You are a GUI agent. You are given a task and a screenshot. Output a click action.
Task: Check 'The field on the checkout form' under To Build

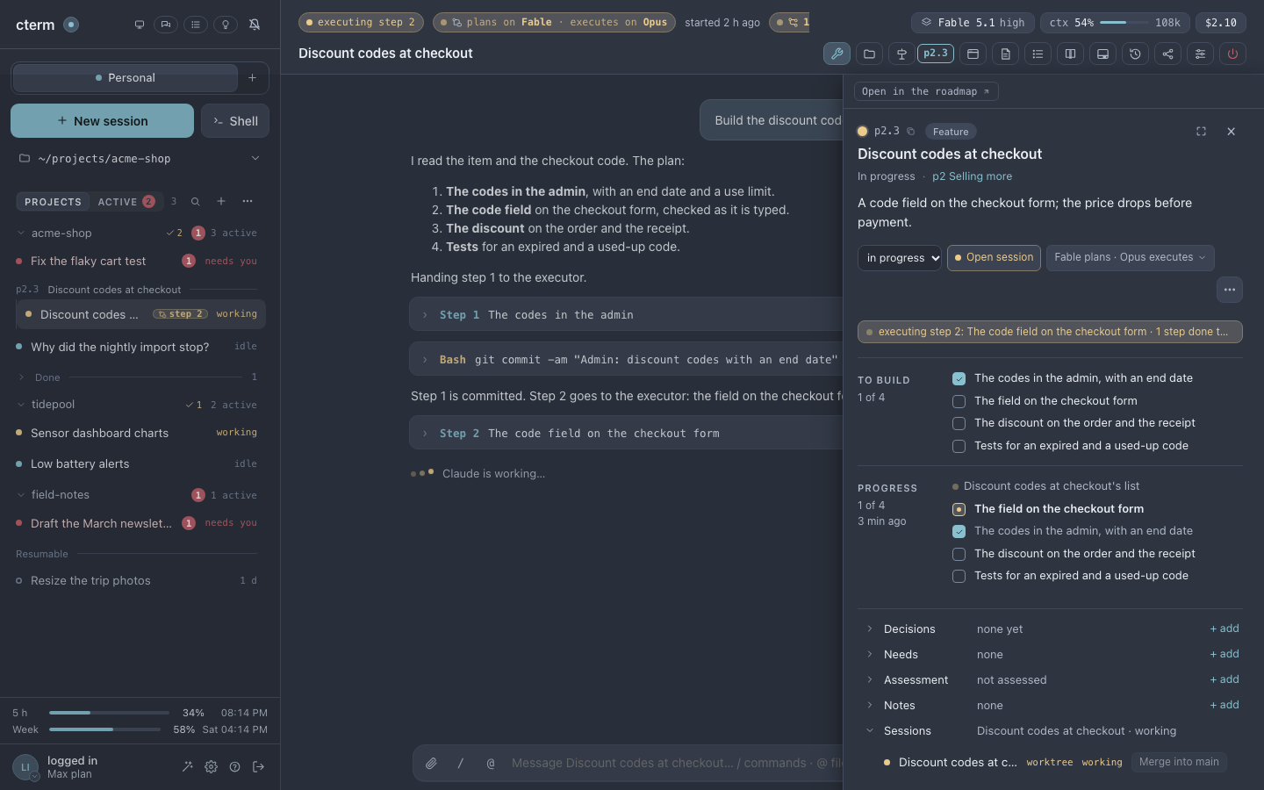point(959,401)
